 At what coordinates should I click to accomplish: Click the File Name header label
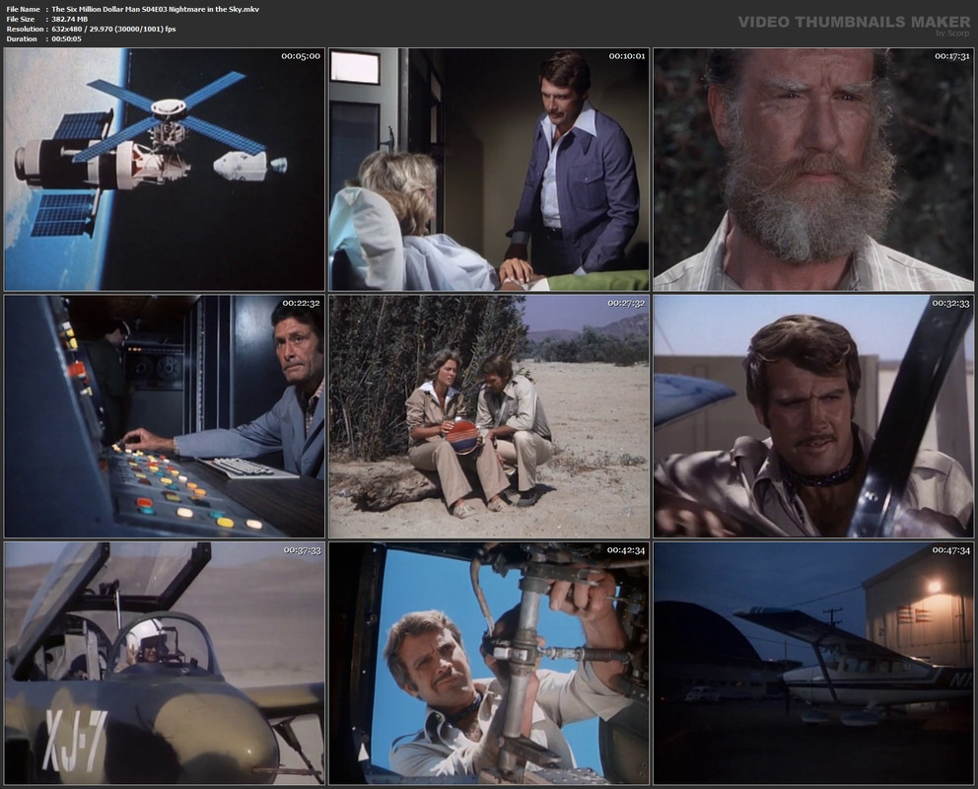click(x=23, y=9)
